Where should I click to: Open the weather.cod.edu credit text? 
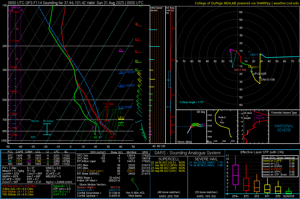click(286, 3)
